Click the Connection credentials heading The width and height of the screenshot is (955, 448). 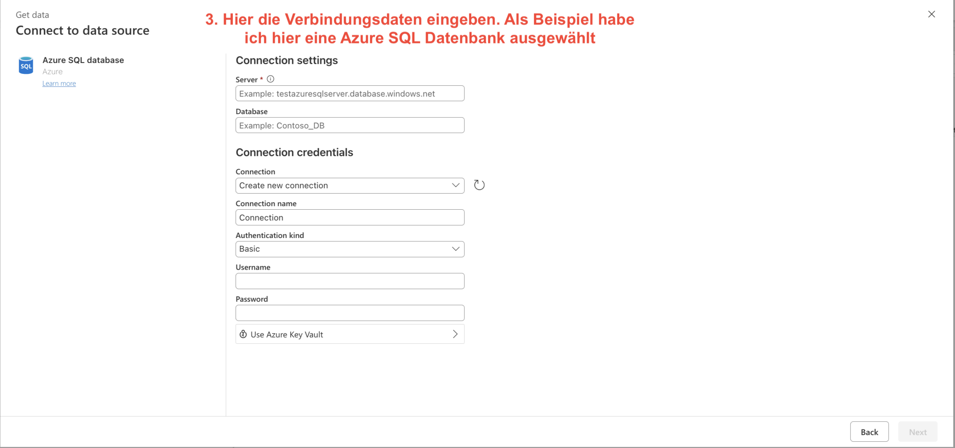click(x=294, y=152)
